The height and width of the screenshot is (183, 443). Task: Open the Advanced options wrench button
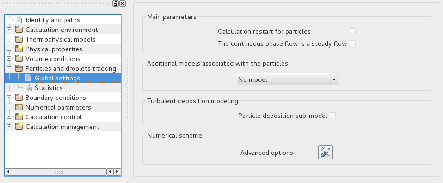pyautogui.click(x=325, y=152)
